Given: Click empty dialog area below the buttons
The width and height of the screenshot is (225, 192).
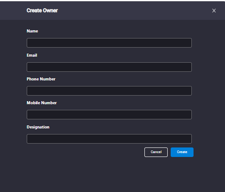Looking at the screenshot, I should 112,174.
